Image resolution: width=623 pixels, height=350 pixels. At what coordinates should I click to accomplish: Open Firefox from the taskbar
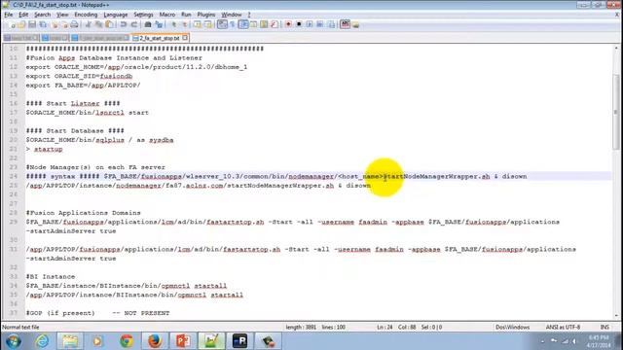coord(155,341)
